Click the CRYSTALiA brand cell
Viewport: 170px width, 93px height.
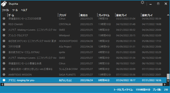pos(65,24)
